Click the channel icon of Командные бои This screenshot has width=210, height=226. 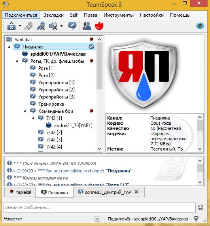click(x=33, y=111)
